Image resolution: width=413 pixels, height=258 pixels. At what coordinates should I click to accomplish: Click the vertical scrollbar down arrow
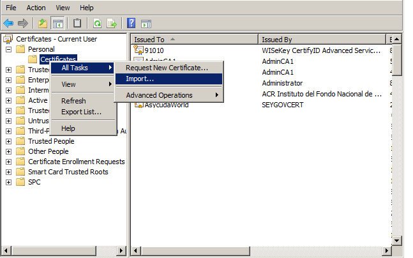396,239
